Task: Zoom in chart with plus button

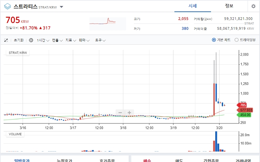Action: pos(129,113)
